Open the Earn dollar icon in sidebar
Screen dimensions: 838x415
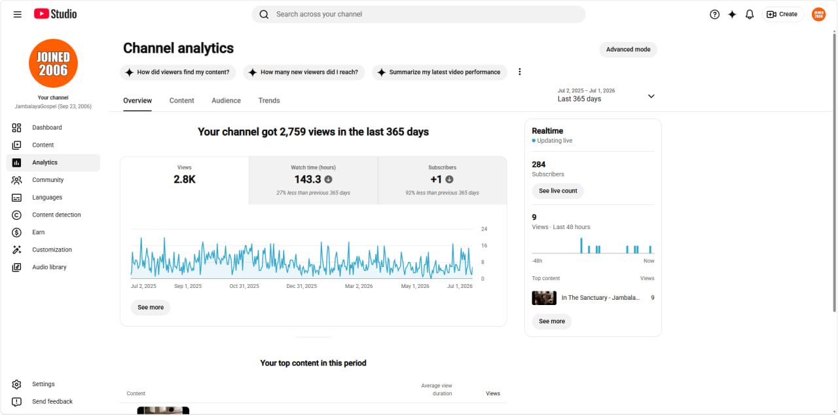click(17, 232)
